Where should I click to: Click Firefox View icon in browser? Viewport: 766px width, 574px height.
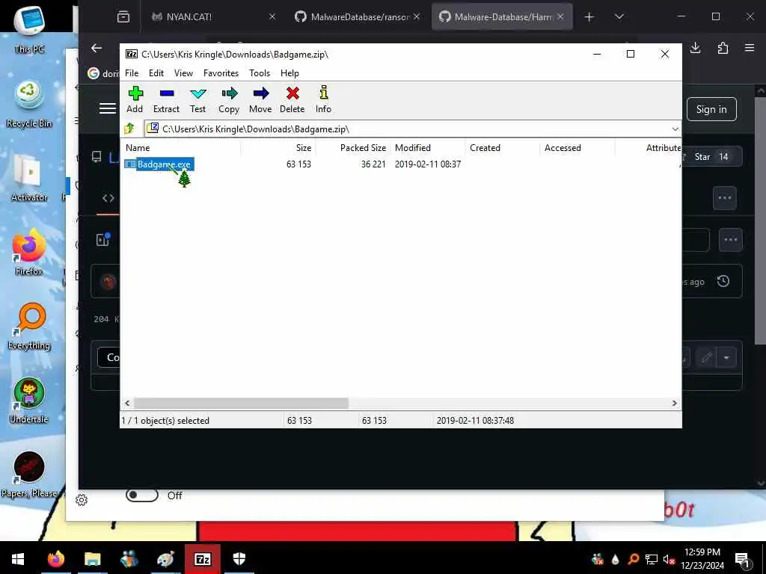[123, 17]
